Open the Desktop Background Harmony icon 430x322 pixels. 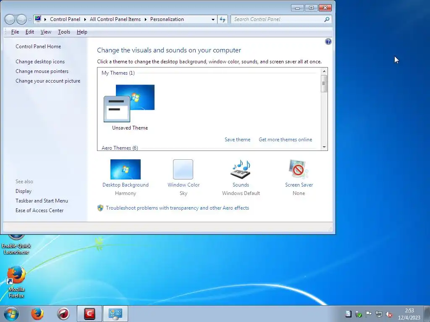click(125, 169)
